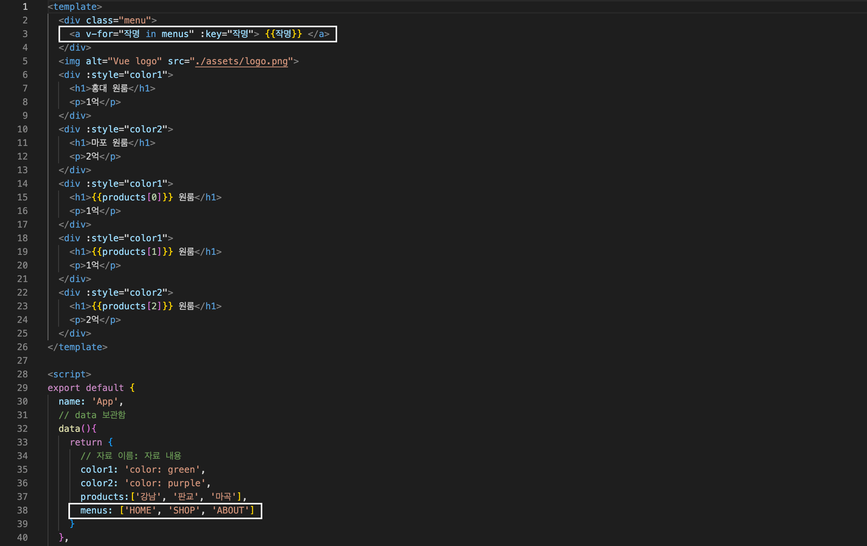The image size is (867, 546).
Task: Click the 'ABOUT' string in menus array
Action: [230, 510]
